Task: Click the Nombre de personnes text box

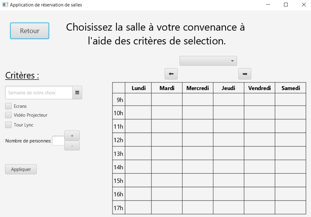Action: pyautogui.click(x=58, y=141)
